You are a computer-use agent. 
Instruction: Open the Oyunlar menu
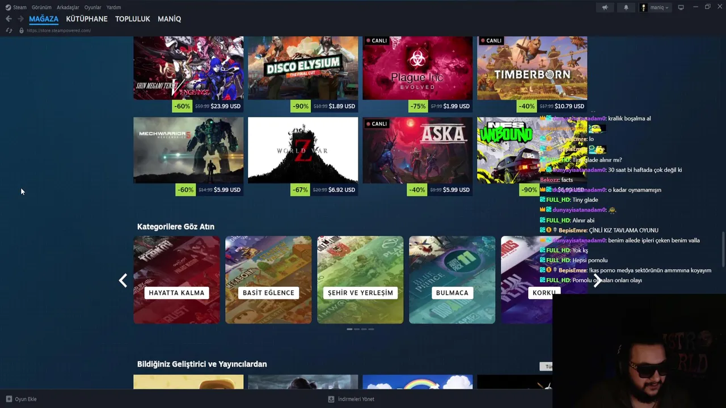pos(93,7)
